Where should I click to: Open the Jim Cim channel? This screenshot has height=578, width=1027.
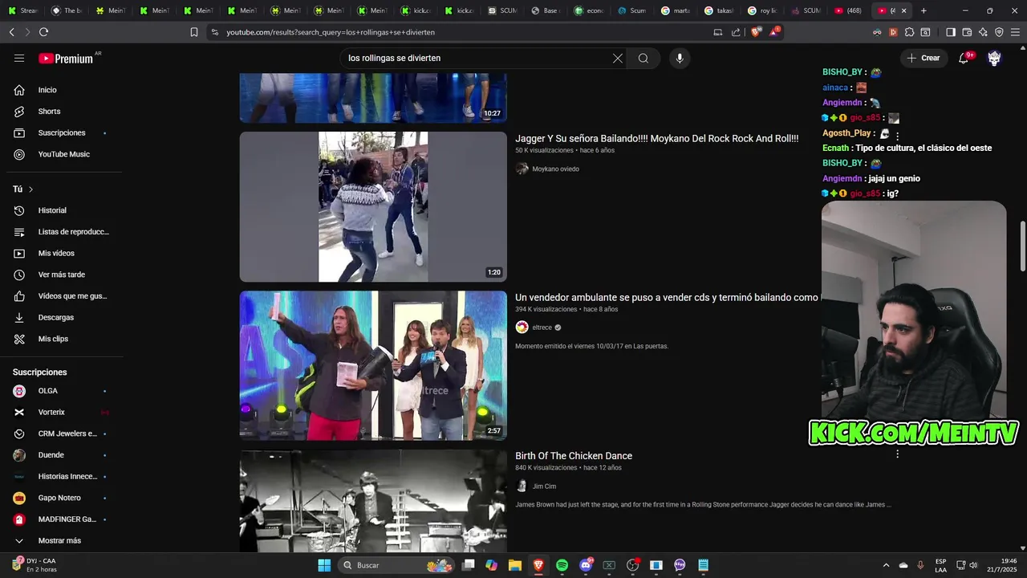tap(544, 486)
